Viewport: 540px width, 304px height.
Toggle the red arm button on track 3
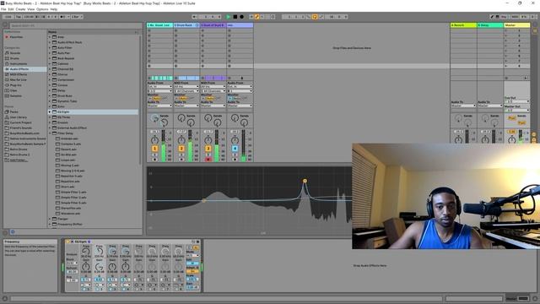click(x=208, y=160)
